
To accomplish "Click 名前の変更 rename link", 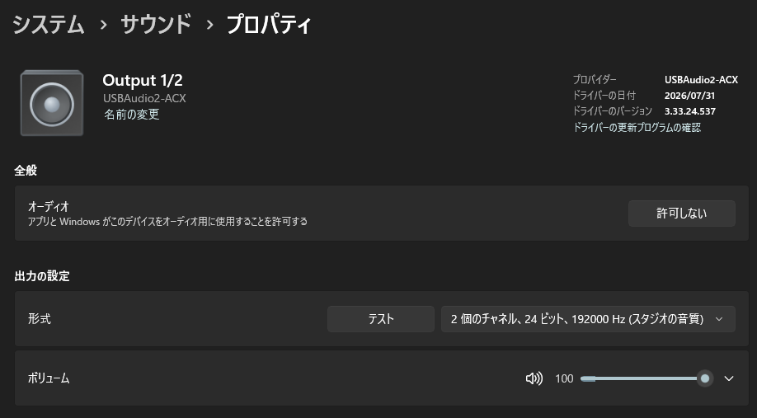I will 132,115.
